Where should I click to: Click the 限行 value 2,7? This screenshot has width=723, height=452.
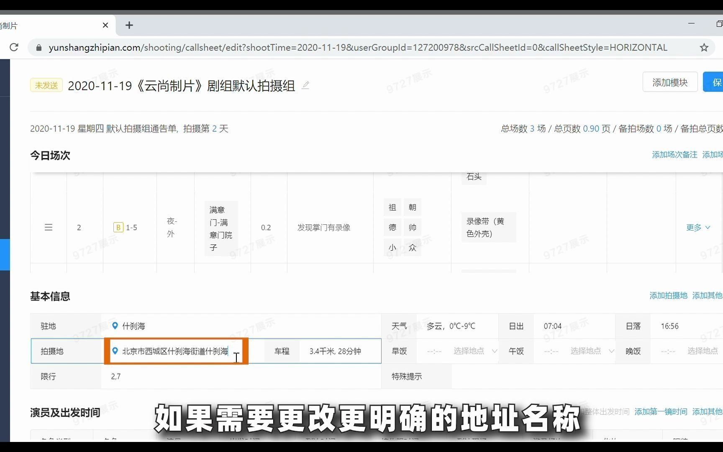(116, 376)
